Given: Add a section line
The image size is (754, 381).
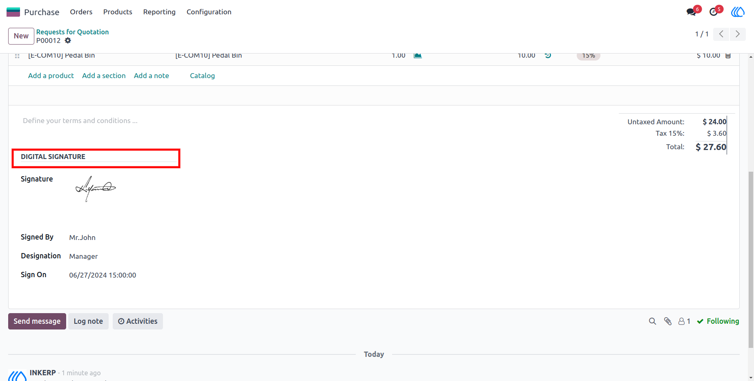Looking at the screenshot, I should click(104, 76).
